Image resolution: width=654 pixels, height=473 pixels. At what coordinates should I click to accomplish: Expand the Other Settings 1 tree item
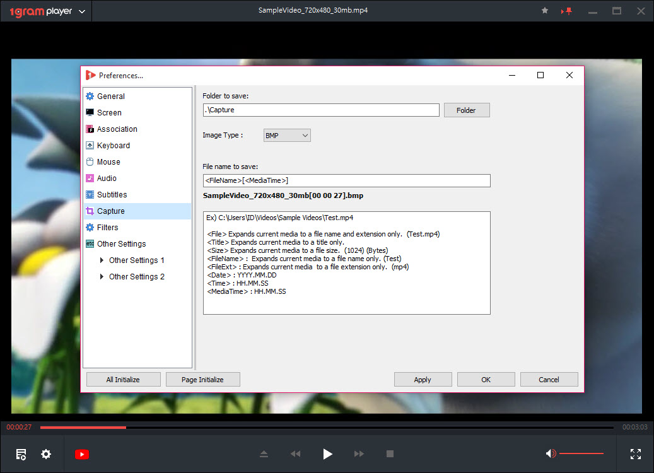pos(102,260)
